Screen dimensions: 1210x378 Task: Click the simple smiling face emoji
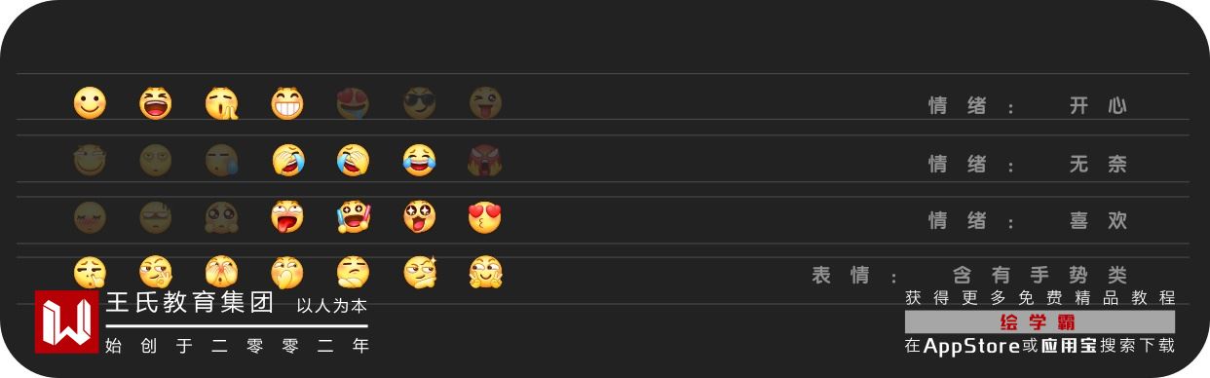[x=90, y=103]
